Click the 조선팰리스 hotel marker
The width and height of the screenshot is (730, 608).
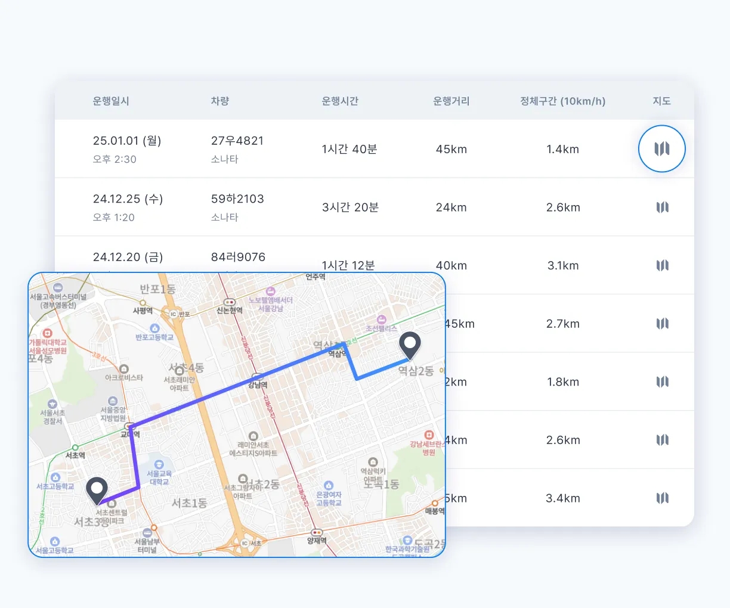pos(382,320)
